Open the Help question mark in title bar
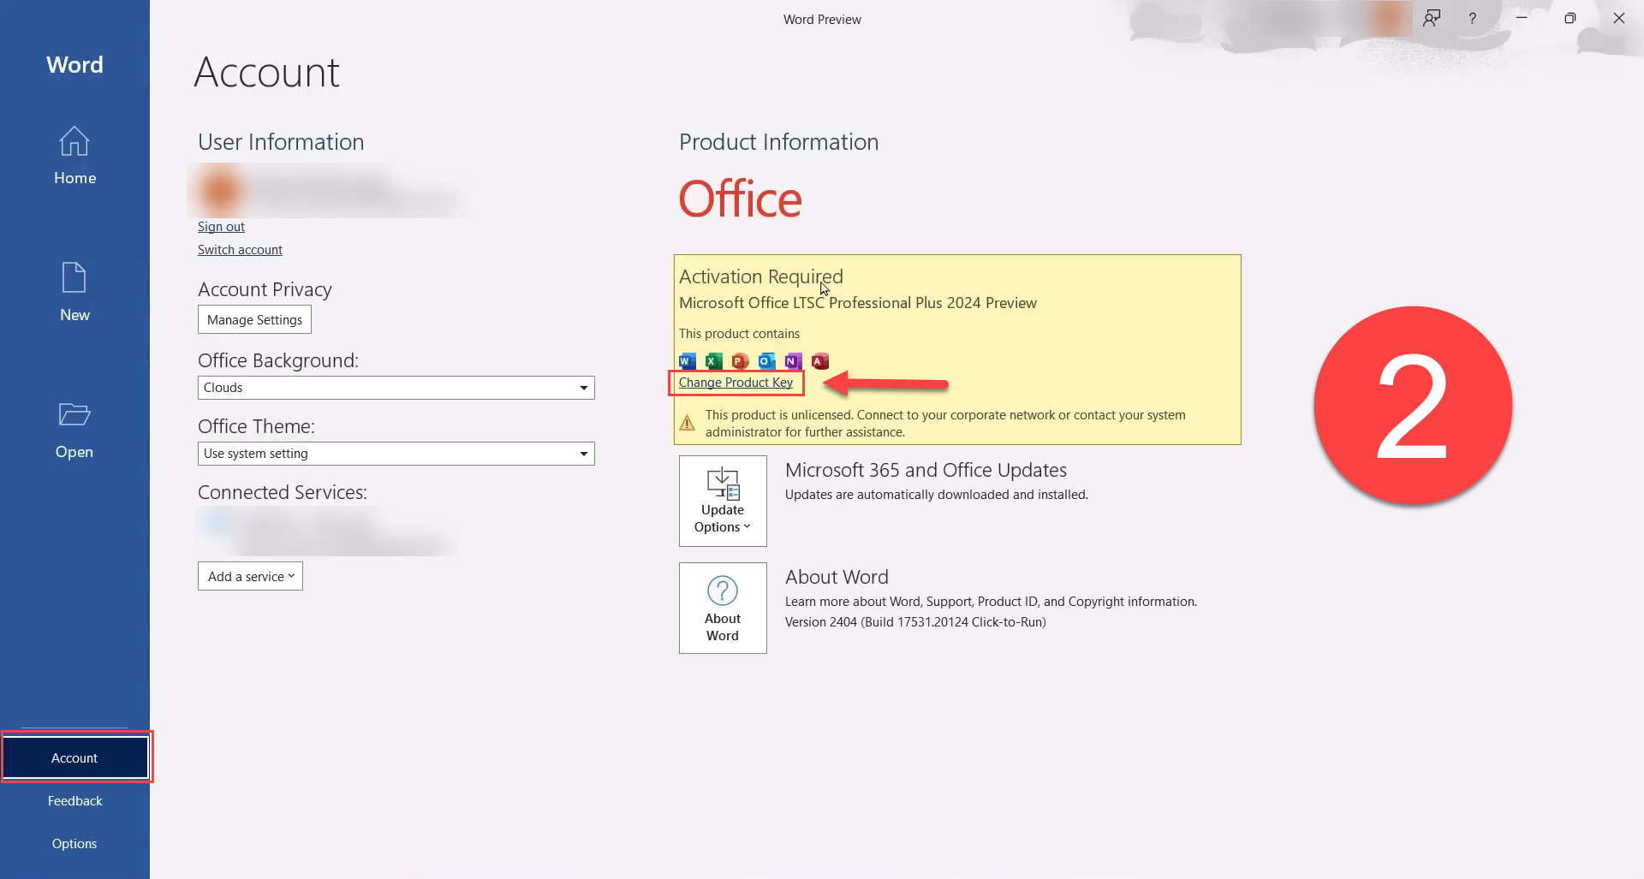Image resolution: width=1644 pixels, height=879 pixels. (1472, 18)
